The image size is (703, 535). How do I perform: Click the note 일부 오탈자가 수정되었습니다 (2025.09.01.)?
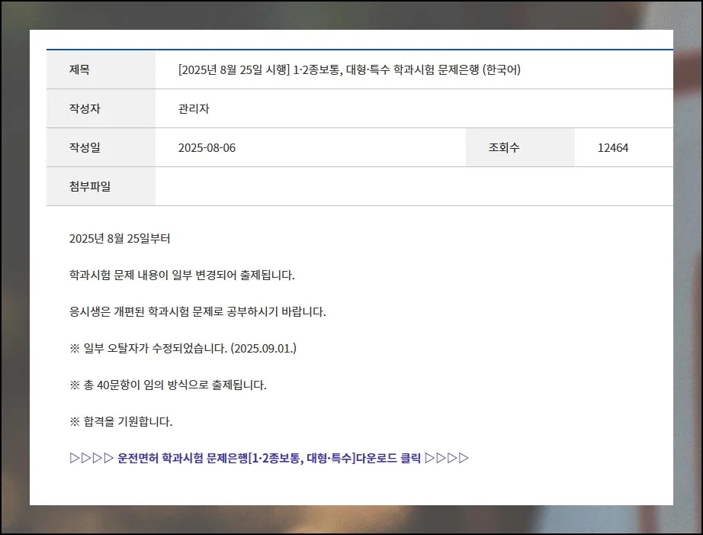(x=182, y=348)
